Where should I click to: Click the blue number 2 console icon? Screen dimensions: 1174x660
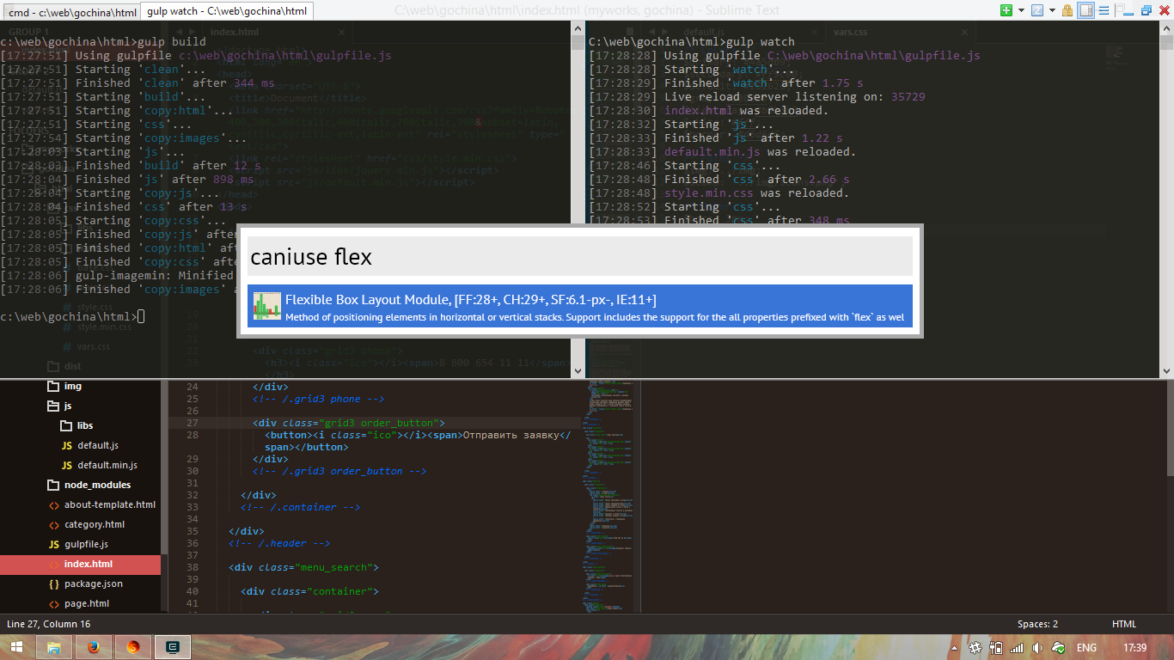(x=1036, y=10)
